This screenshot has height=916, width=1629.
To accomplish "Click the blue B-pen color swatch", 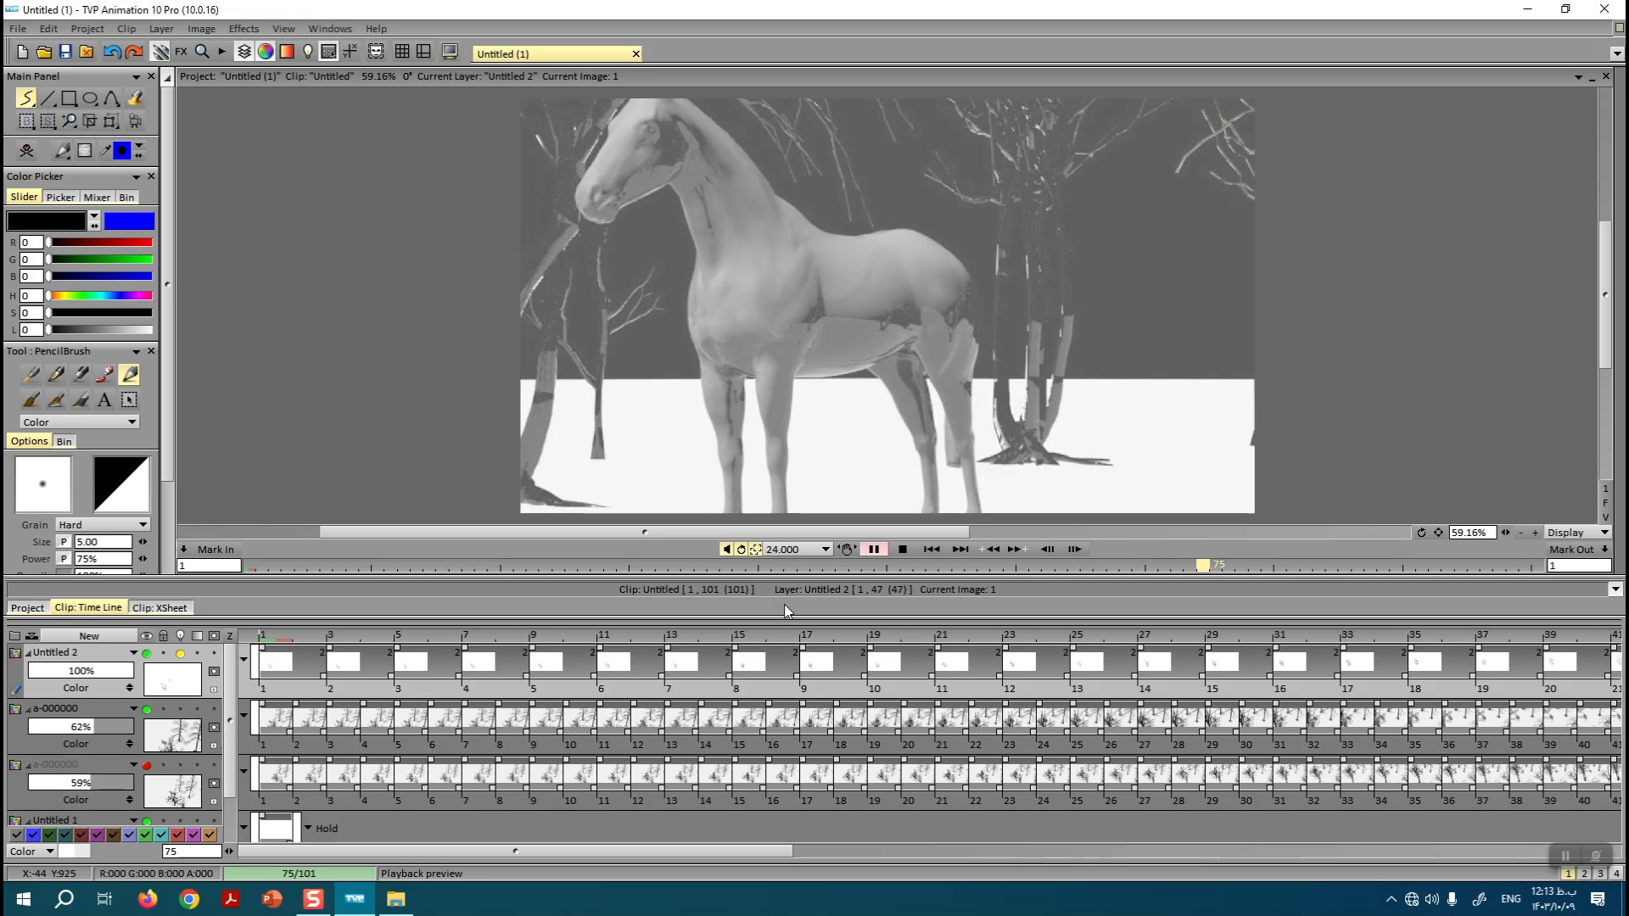I will click(x=129, y=221).
